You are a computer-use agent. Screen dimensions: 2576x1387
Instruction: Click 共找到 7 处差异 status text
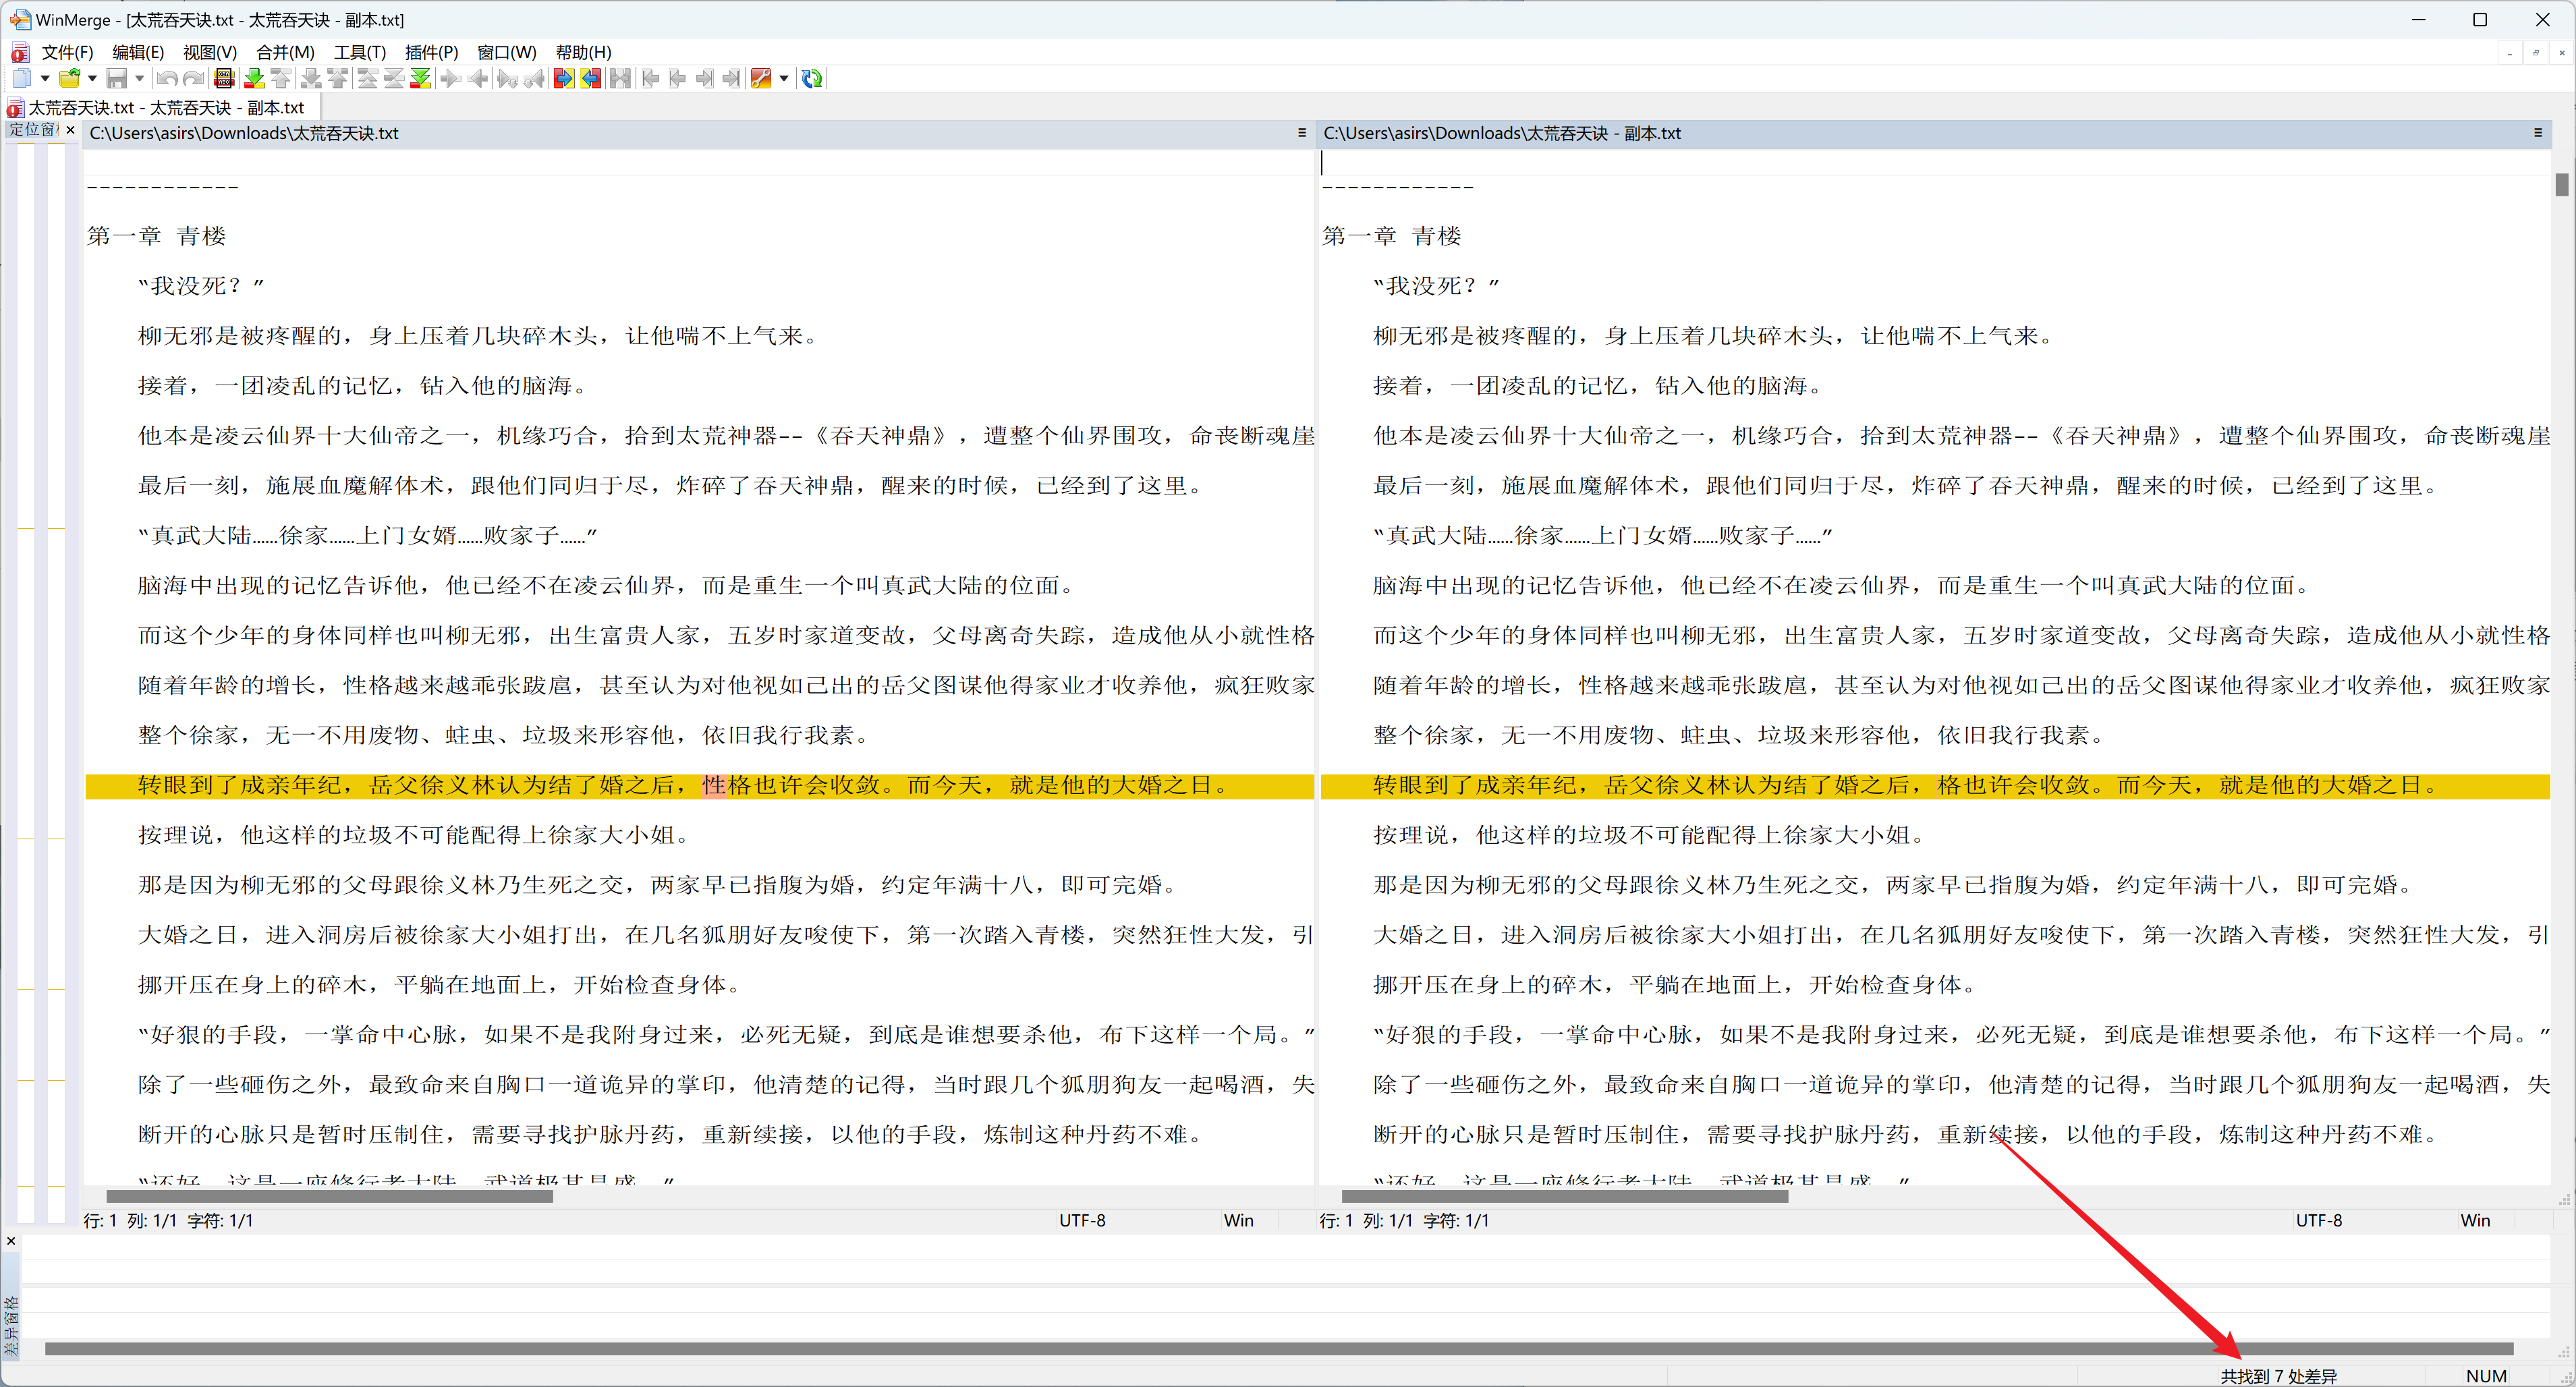(2278, 1376)
